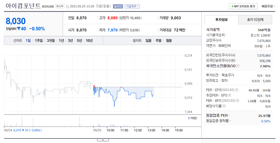Click the PBR value 1.66배
The height and width of the screenshot is (143, 280).
pyautogui.click(x=252, y=101)
